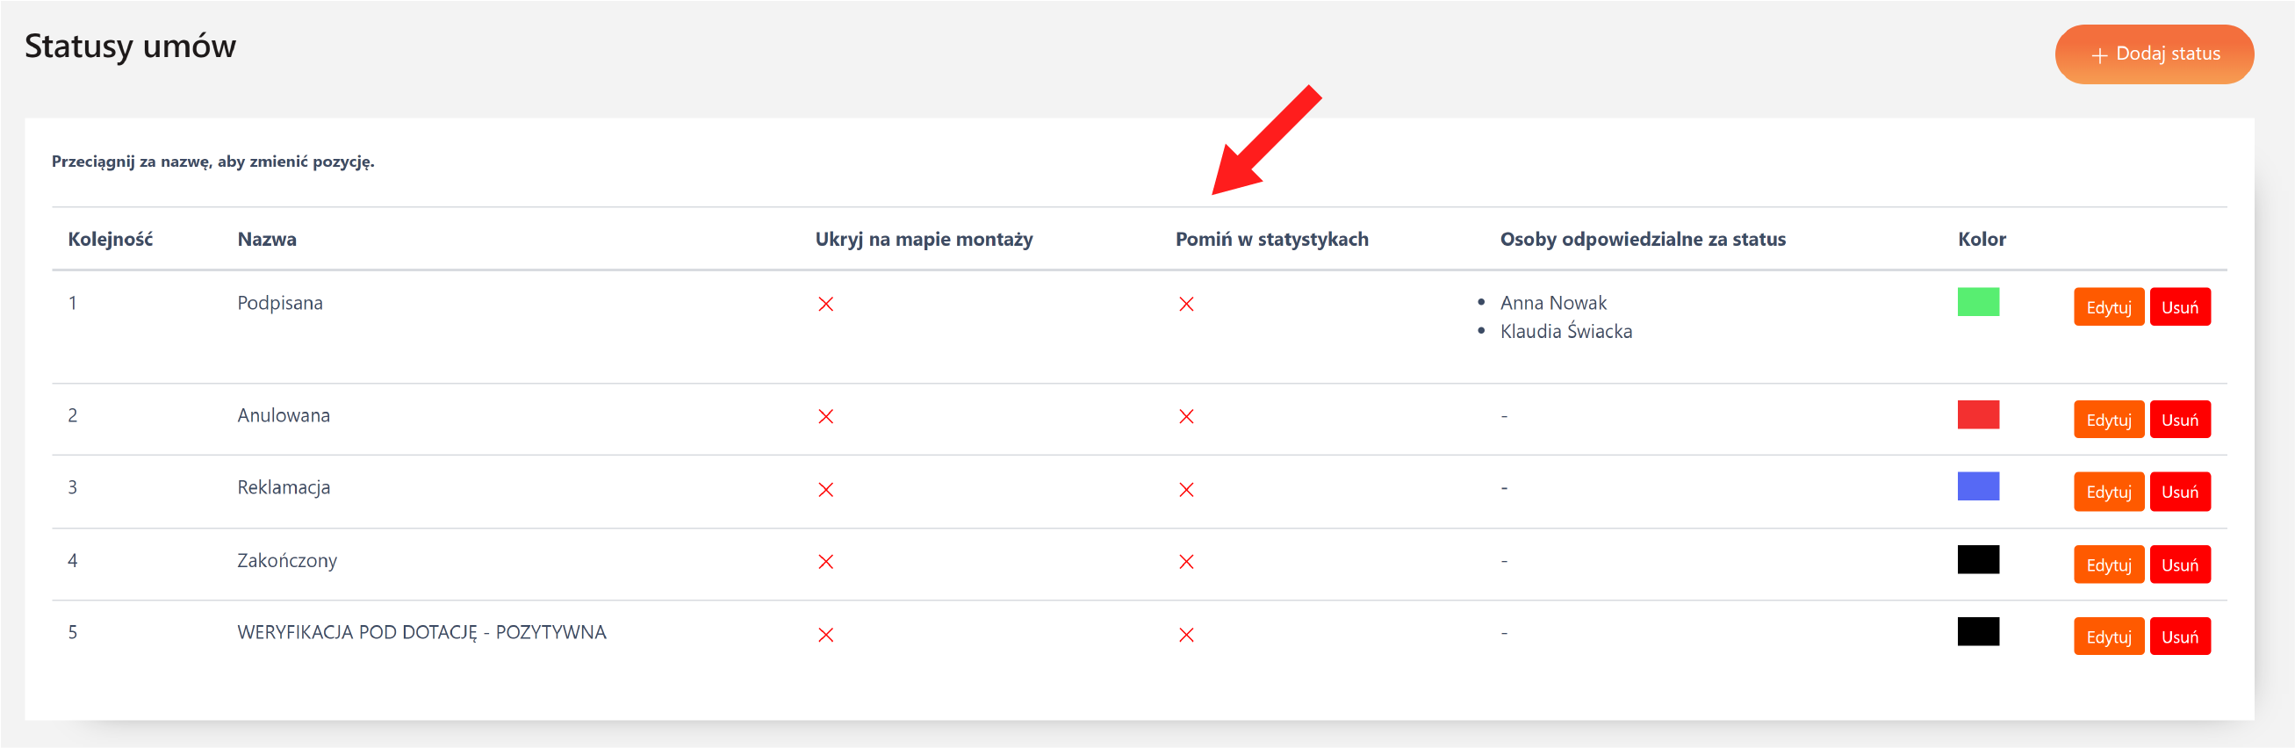Click the Pomiń w statystykach column header
Image resolution: width=2295 pixels, height=748 pixels.
pyautogui.click(x=1271, y=239)
